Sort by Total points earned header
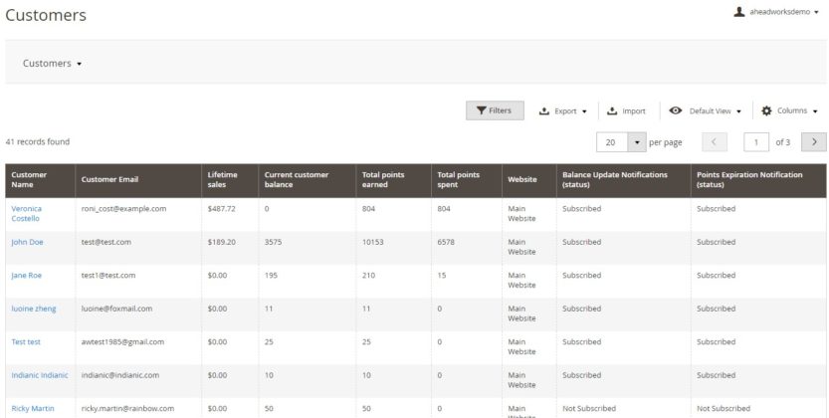The height and width of the screenshot is (418, 829). coord(383,180)
